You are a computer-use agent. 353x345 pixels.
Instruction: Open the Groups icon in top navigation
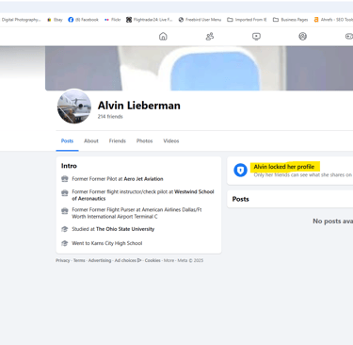tap(302, 37)
